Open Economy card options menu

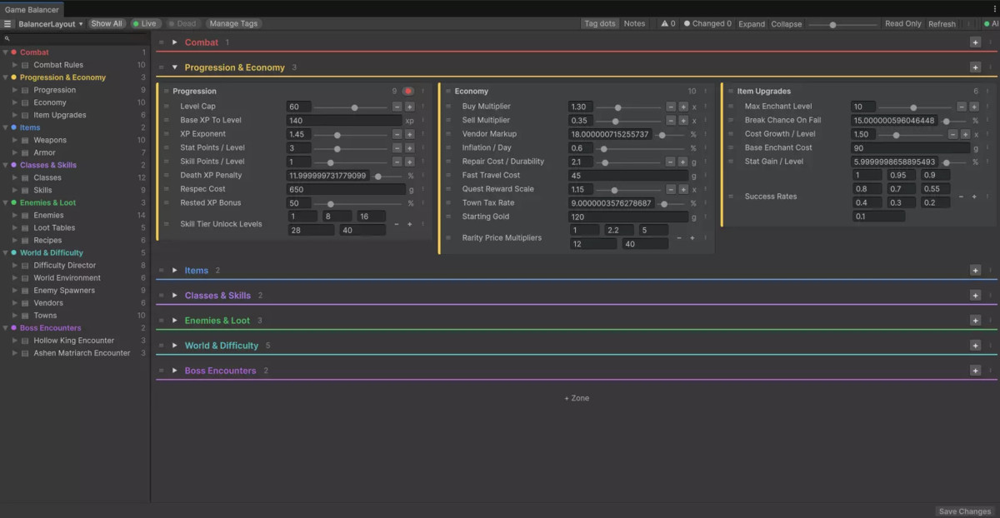tap(705, 92)
